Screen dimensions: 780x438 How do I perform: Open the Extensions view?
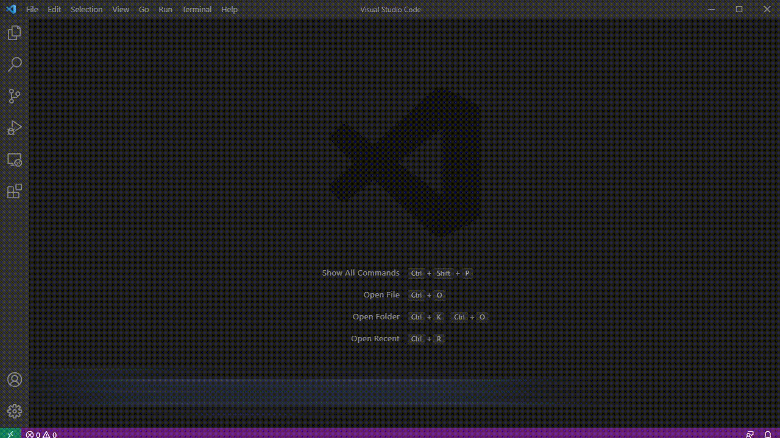click(x=13, y=191)
